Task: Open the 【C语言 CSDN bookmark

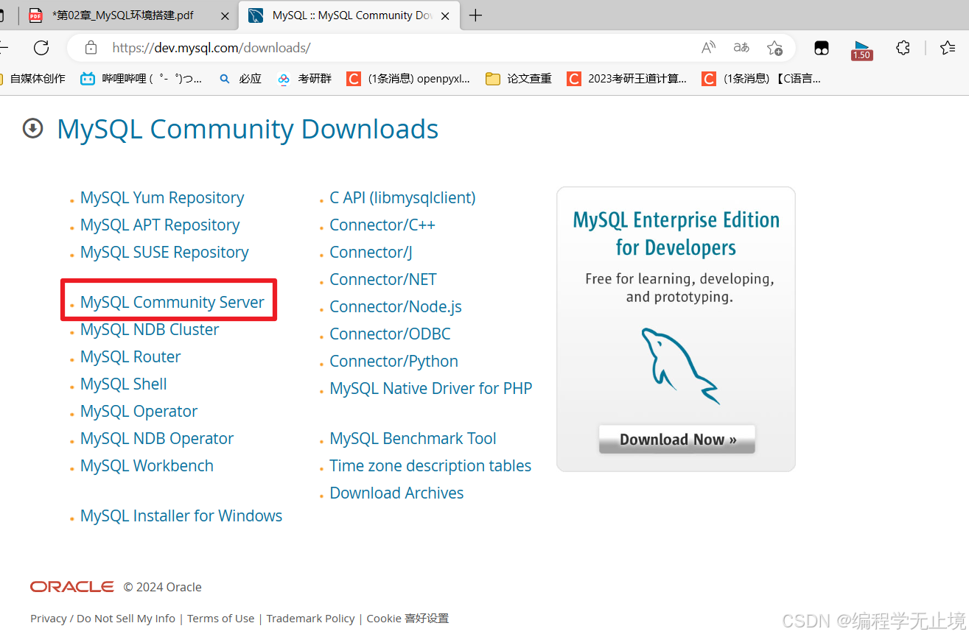Action: (761, 79)
